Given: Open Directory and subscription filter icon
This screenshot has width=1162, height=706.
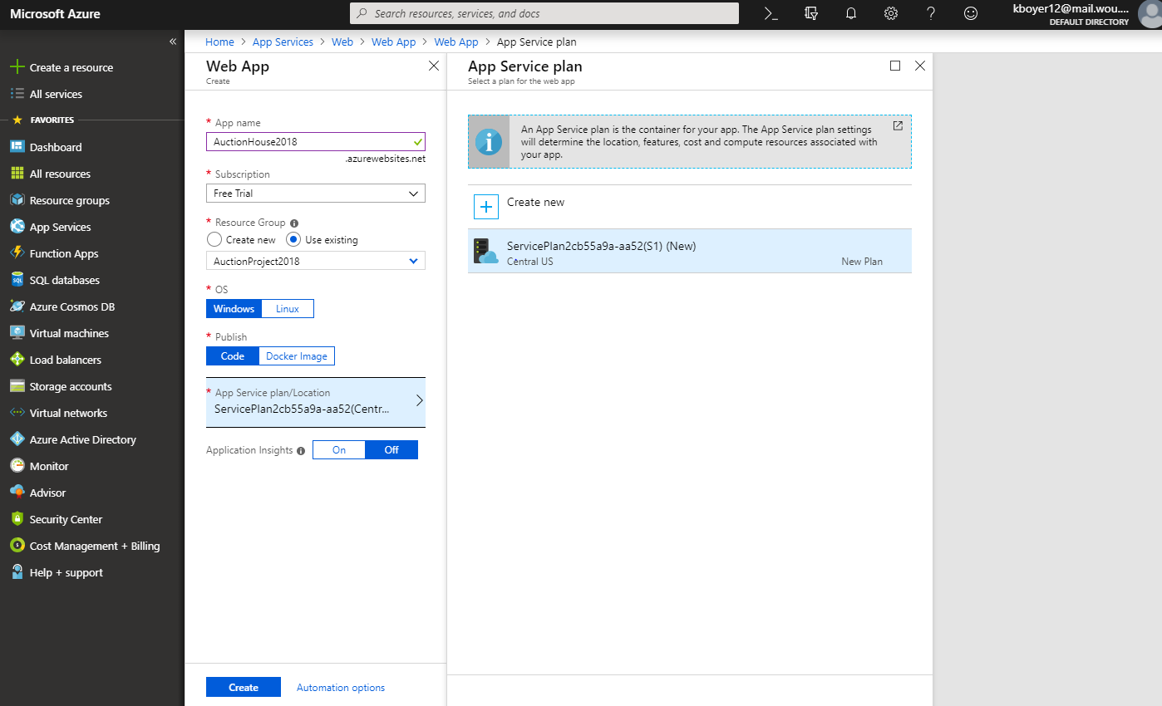Looking at the screenshot, I should [811, 13].
